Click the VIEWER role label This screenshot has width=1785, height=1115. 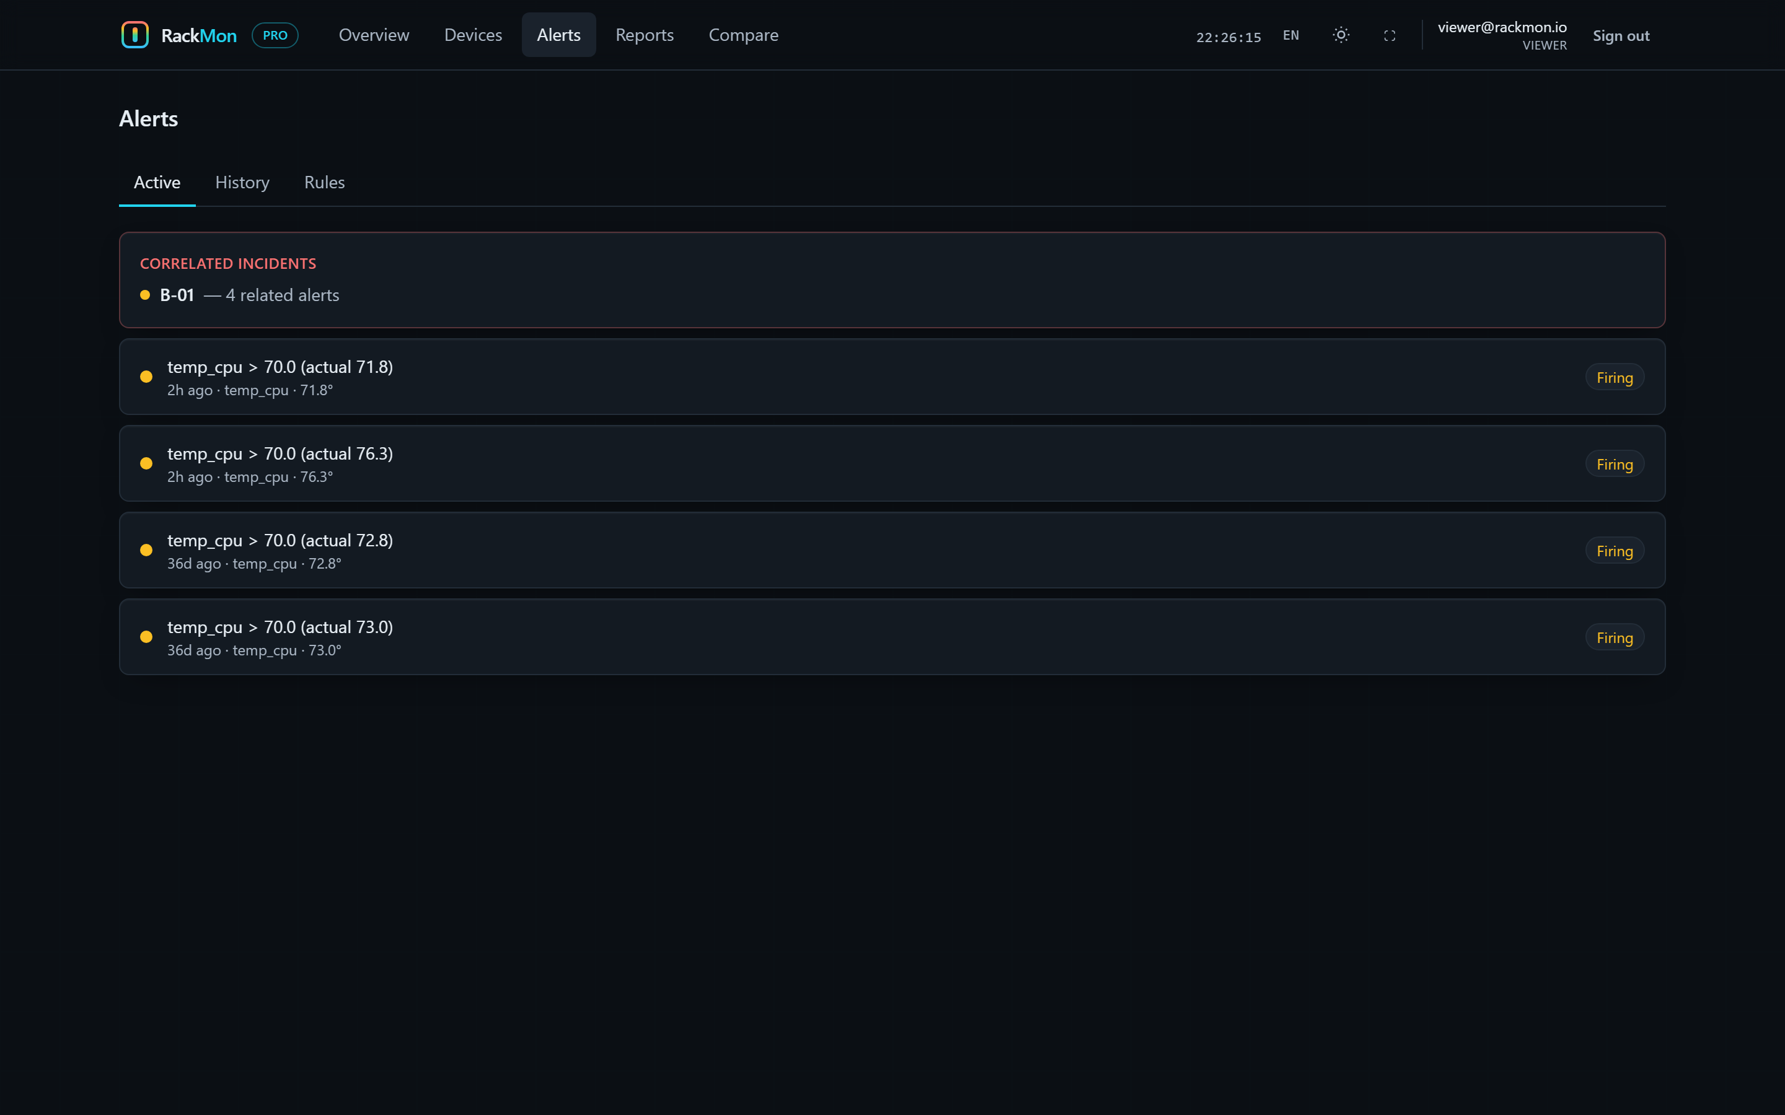1545,46
